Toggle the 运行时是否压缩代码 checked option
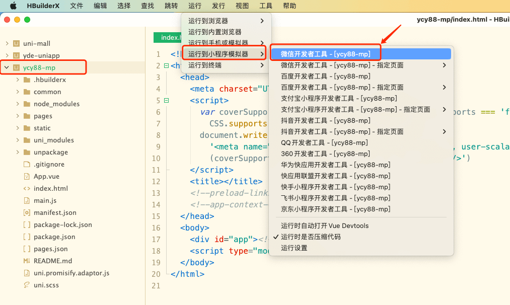Screen dimensions: 510x305 tap(311, 237)
